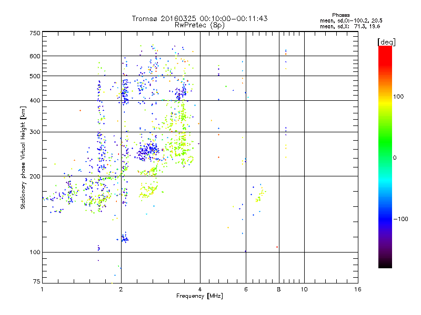Click the y-axis tick label "500"

35,76
